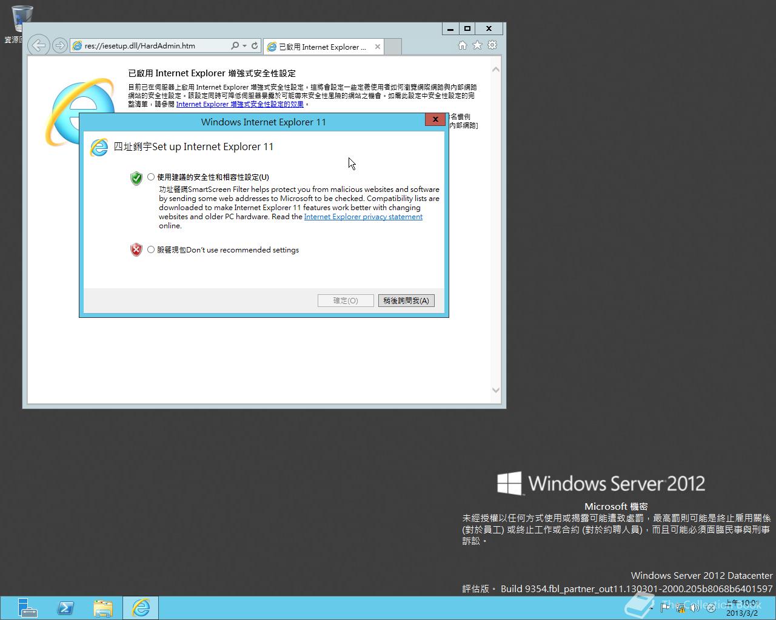Open the IE Tools gear menu
Viewport: 776px width, 620px height.
point(492,45)
